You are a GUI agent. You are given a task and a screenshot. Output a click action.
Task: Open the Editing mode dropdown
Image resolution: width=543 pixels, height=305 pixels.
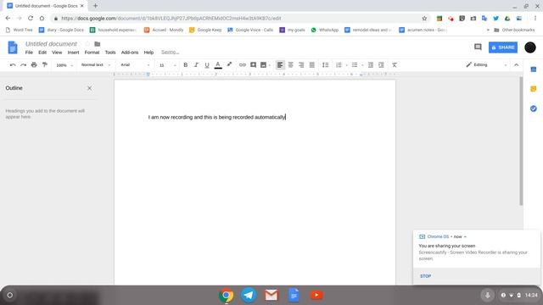click(x=486, y=65)
